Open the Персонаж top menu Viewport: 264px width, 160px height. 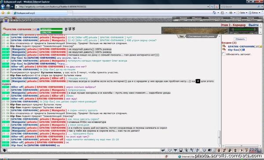point(235,18)
